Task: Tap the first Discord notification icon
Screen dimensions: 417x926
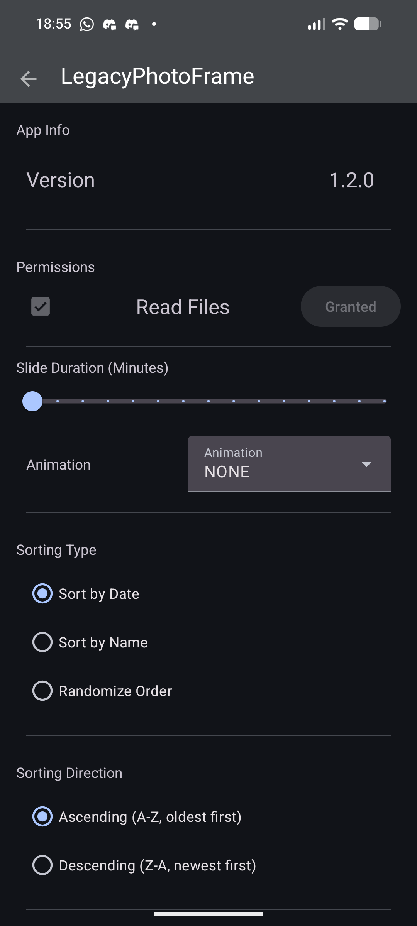Action: coord(110,25)
